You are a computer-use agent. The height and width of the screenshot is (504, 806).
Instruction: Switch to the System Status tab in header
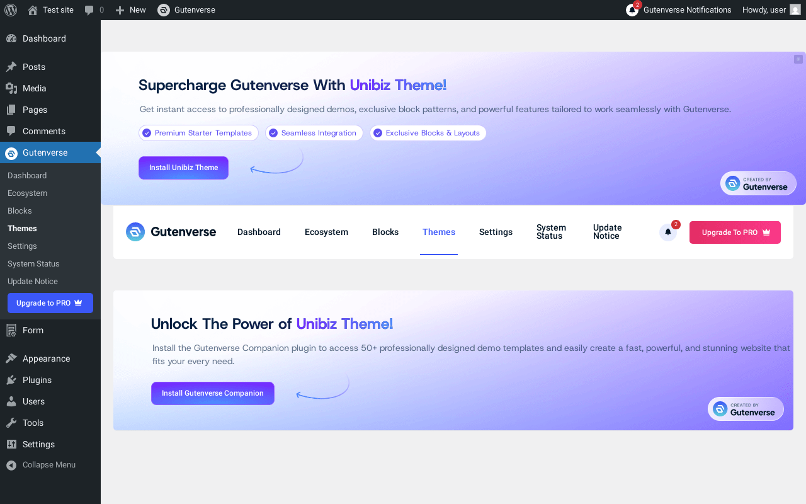[x=551, y=232]
